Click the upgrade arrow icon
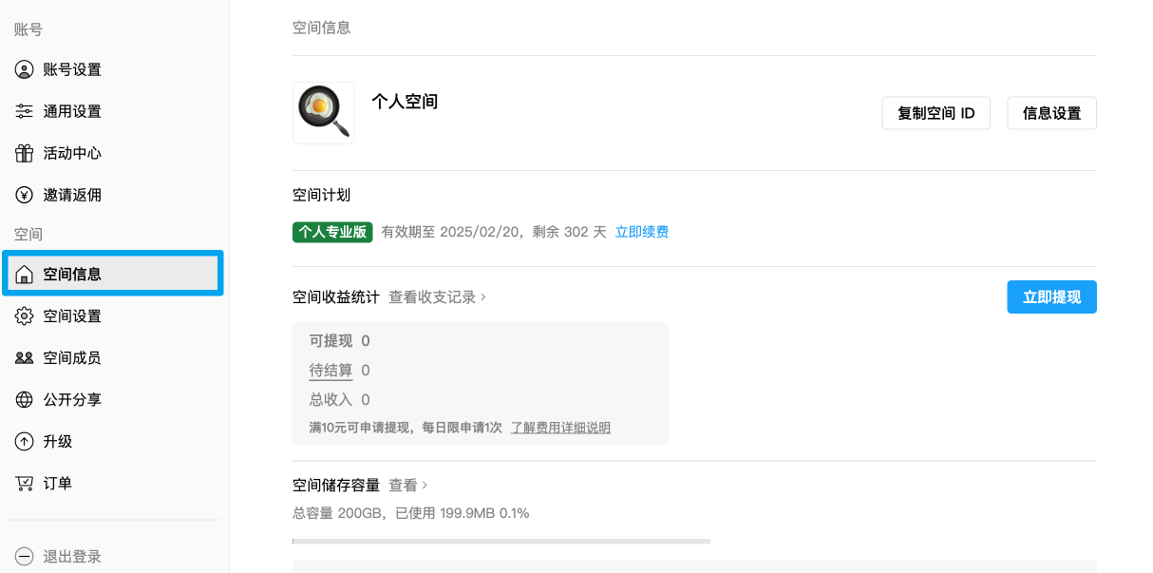This screenshot has height=573, width=1153. pos(25,442)
